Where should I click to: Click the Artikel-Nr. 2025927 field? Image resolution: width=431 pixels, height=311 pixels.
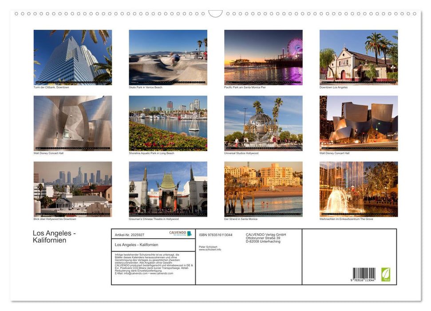[x=129, y=235]
